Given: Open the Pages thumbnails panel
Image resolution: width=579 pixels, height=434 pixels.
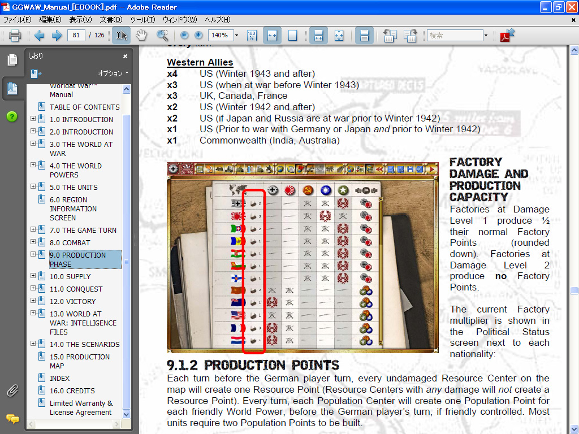Looking at the screenshot, I should tap(12, 60).
